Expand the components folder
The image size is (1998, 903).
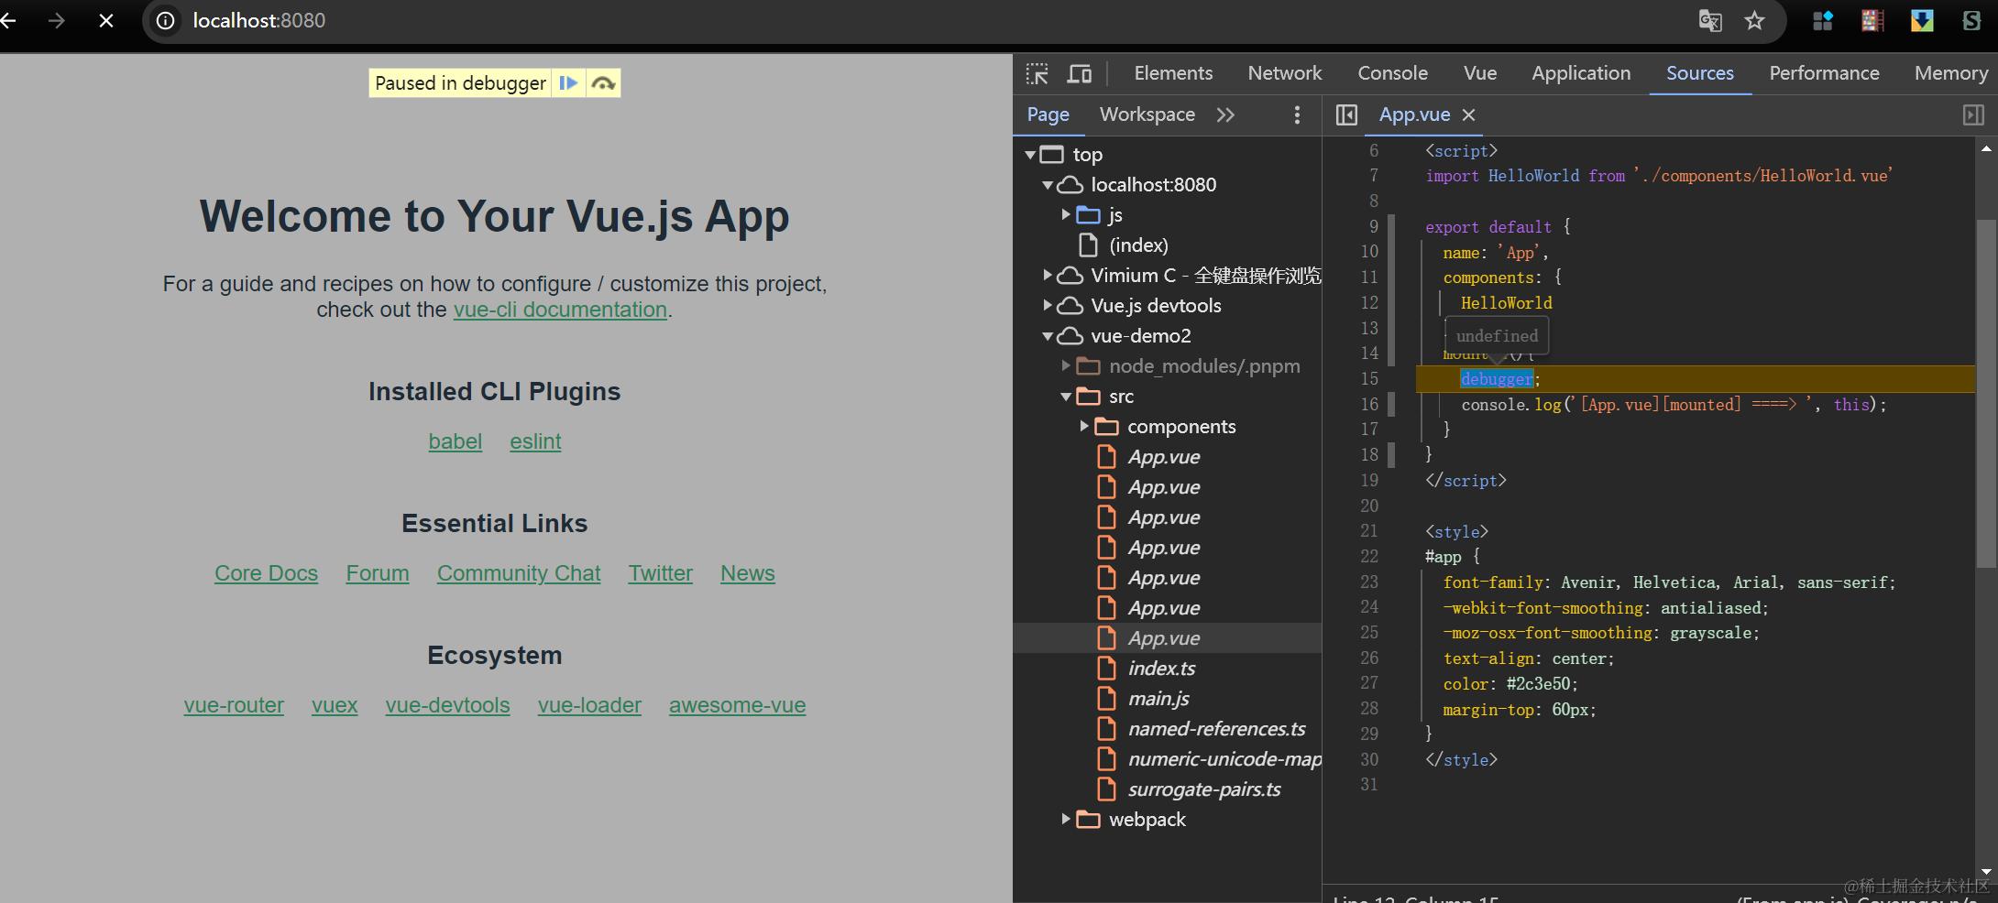click(x=1084, y=426)
